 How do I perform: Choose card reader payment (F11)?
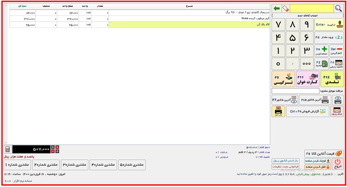[x=307, y=79]
